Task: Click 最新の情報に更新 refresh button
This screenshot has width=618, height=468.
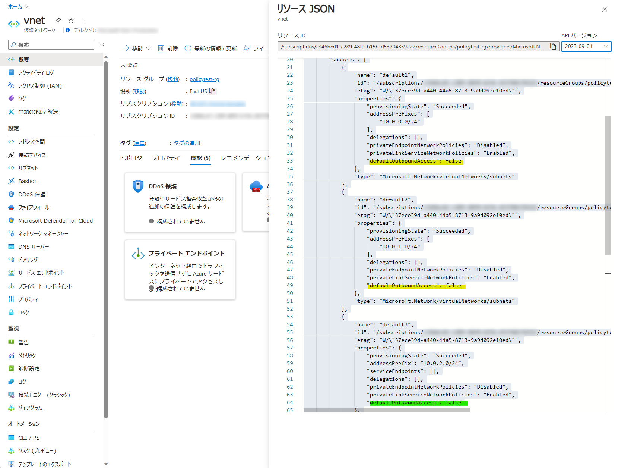Action: [x=211, y=48]
